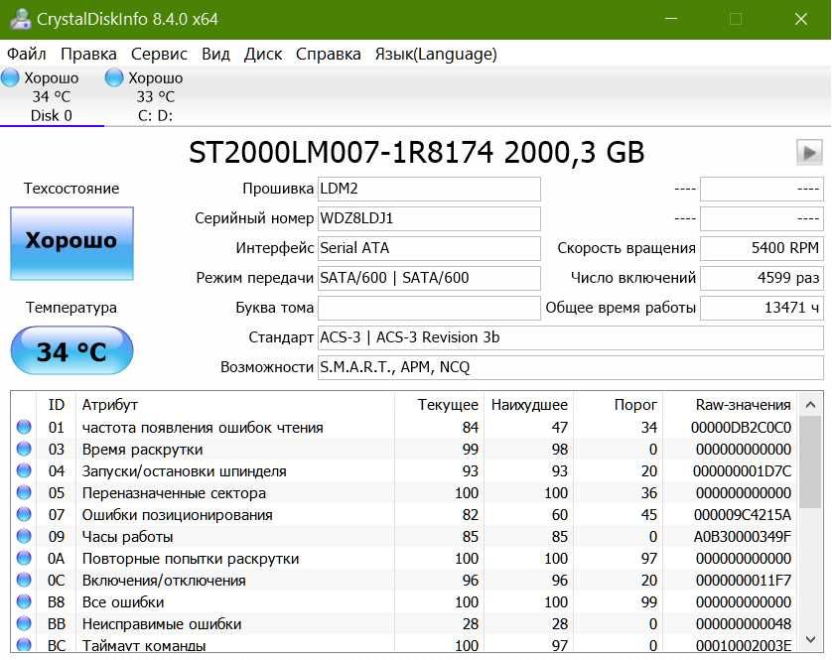
Task: Select the Запуски/остановки шпинделя attribute name
Action: pos(184,471)
